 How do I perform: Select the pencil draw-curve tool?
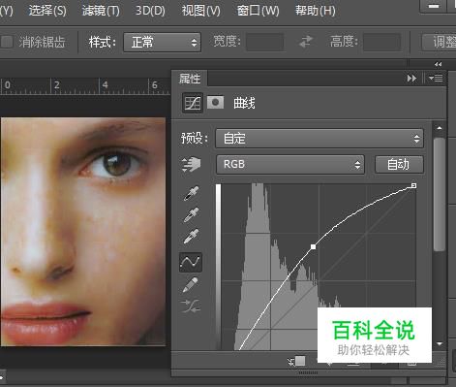191,285
